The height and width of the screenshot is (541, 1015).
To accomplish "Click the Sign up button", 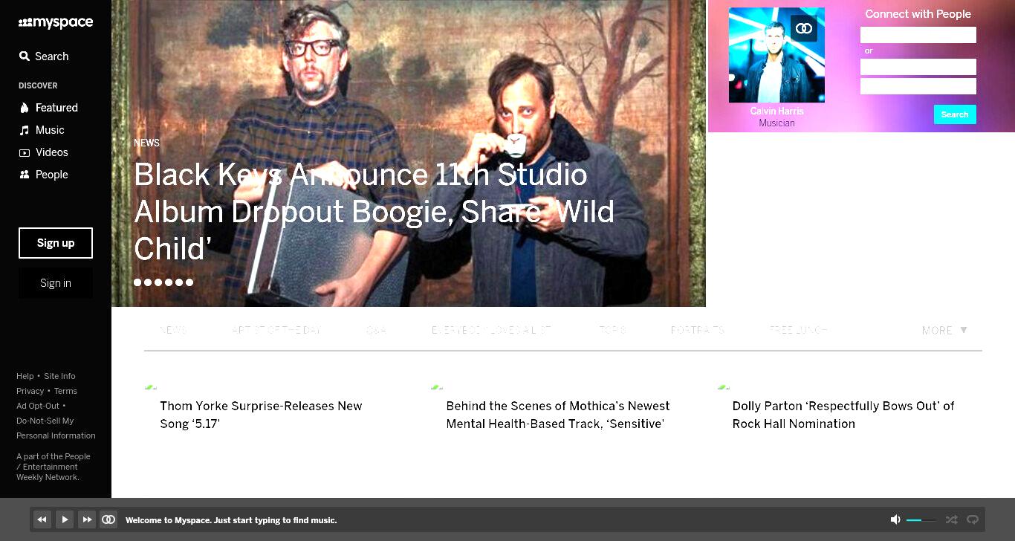I will click(56, 243).
